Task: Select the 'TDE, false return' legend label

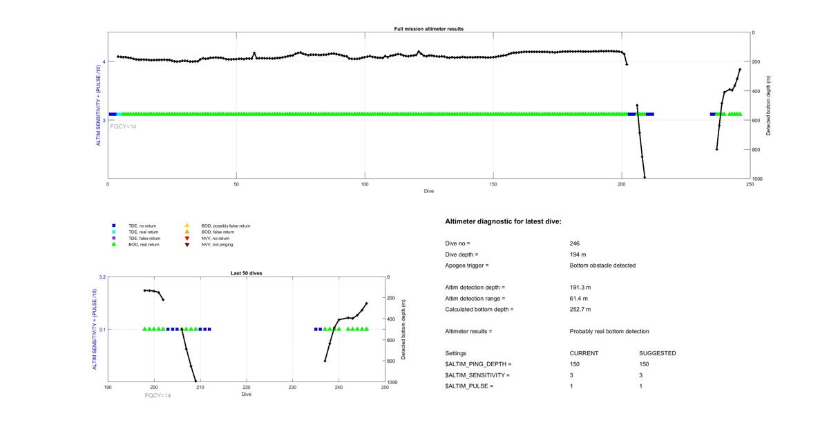Action: pos(145,238)
